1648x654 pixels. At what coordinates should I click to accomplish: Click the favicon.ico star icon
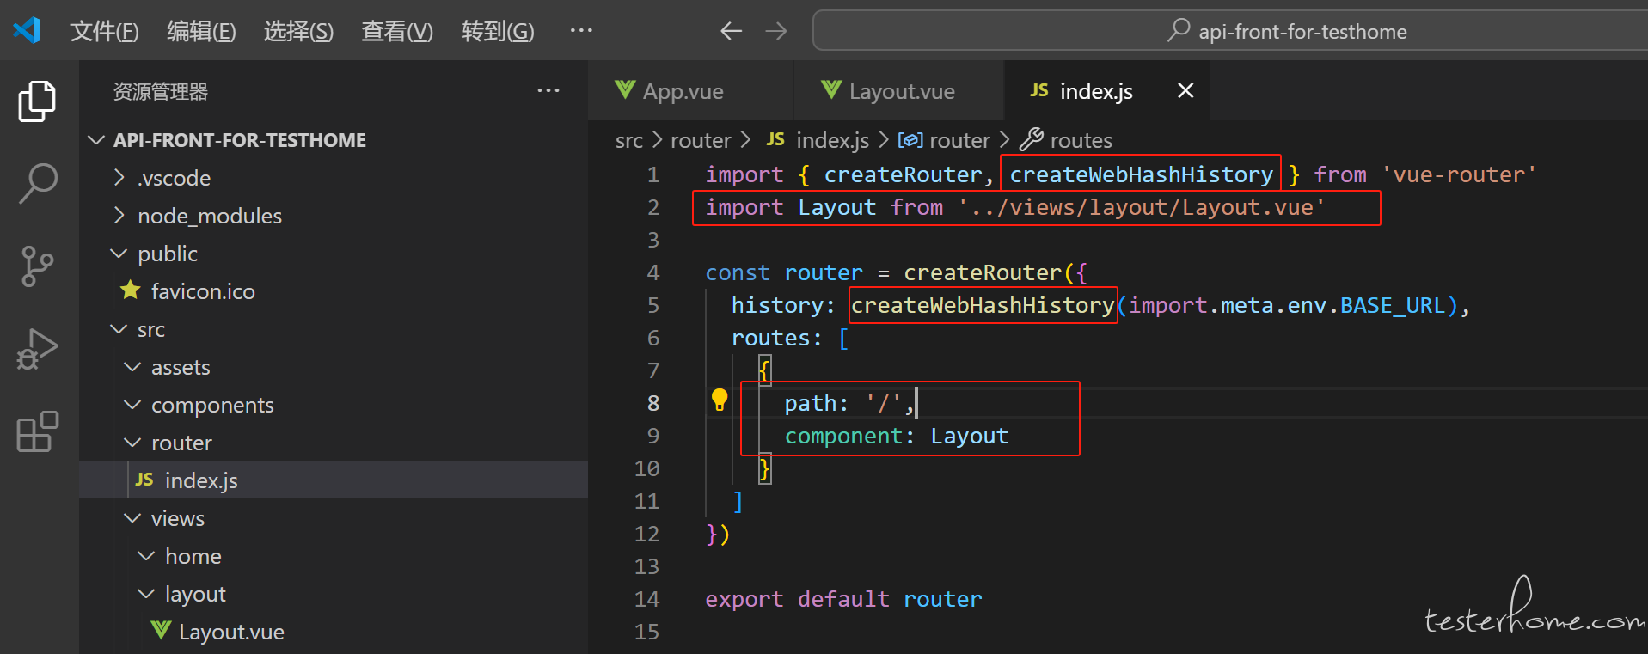pyautogui.click(x=131, y=290)
